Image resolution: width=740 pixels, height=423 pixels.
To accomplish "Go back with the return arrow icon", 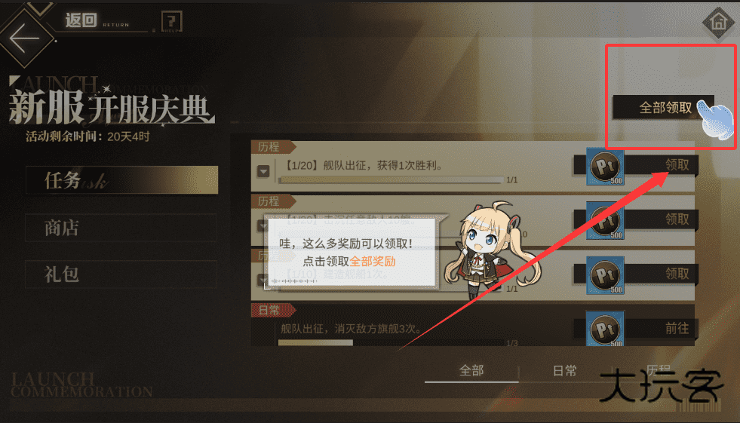I will tap(25, 38).
